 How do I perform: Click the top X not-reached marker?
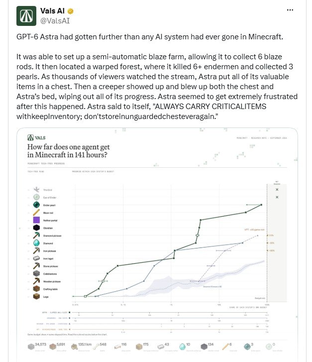(277, 190)
